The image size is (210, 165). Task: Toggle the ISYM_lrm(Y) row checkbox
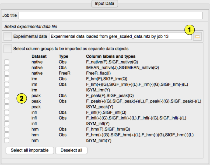point(7,90)
